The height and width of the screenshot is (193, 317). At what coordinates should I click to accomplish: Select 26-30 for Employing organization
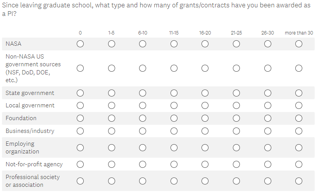point(267,148)
